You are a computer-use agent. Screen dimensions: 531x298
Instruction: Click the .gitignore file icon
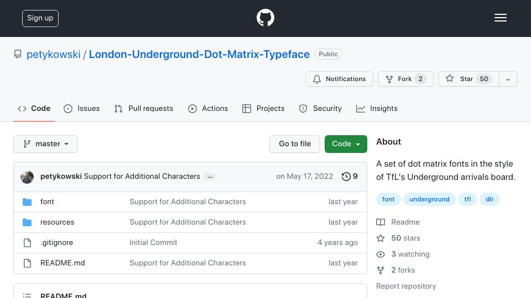point(27,243)
